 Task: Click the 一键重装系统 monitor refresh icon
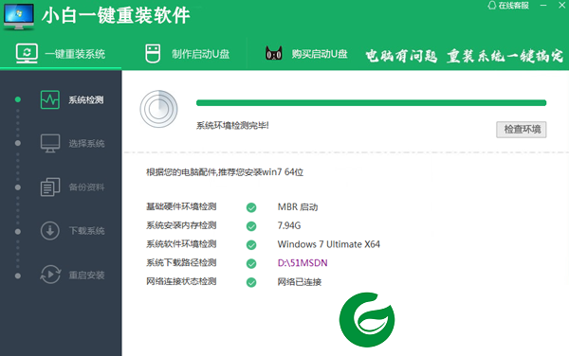(27, 54)
